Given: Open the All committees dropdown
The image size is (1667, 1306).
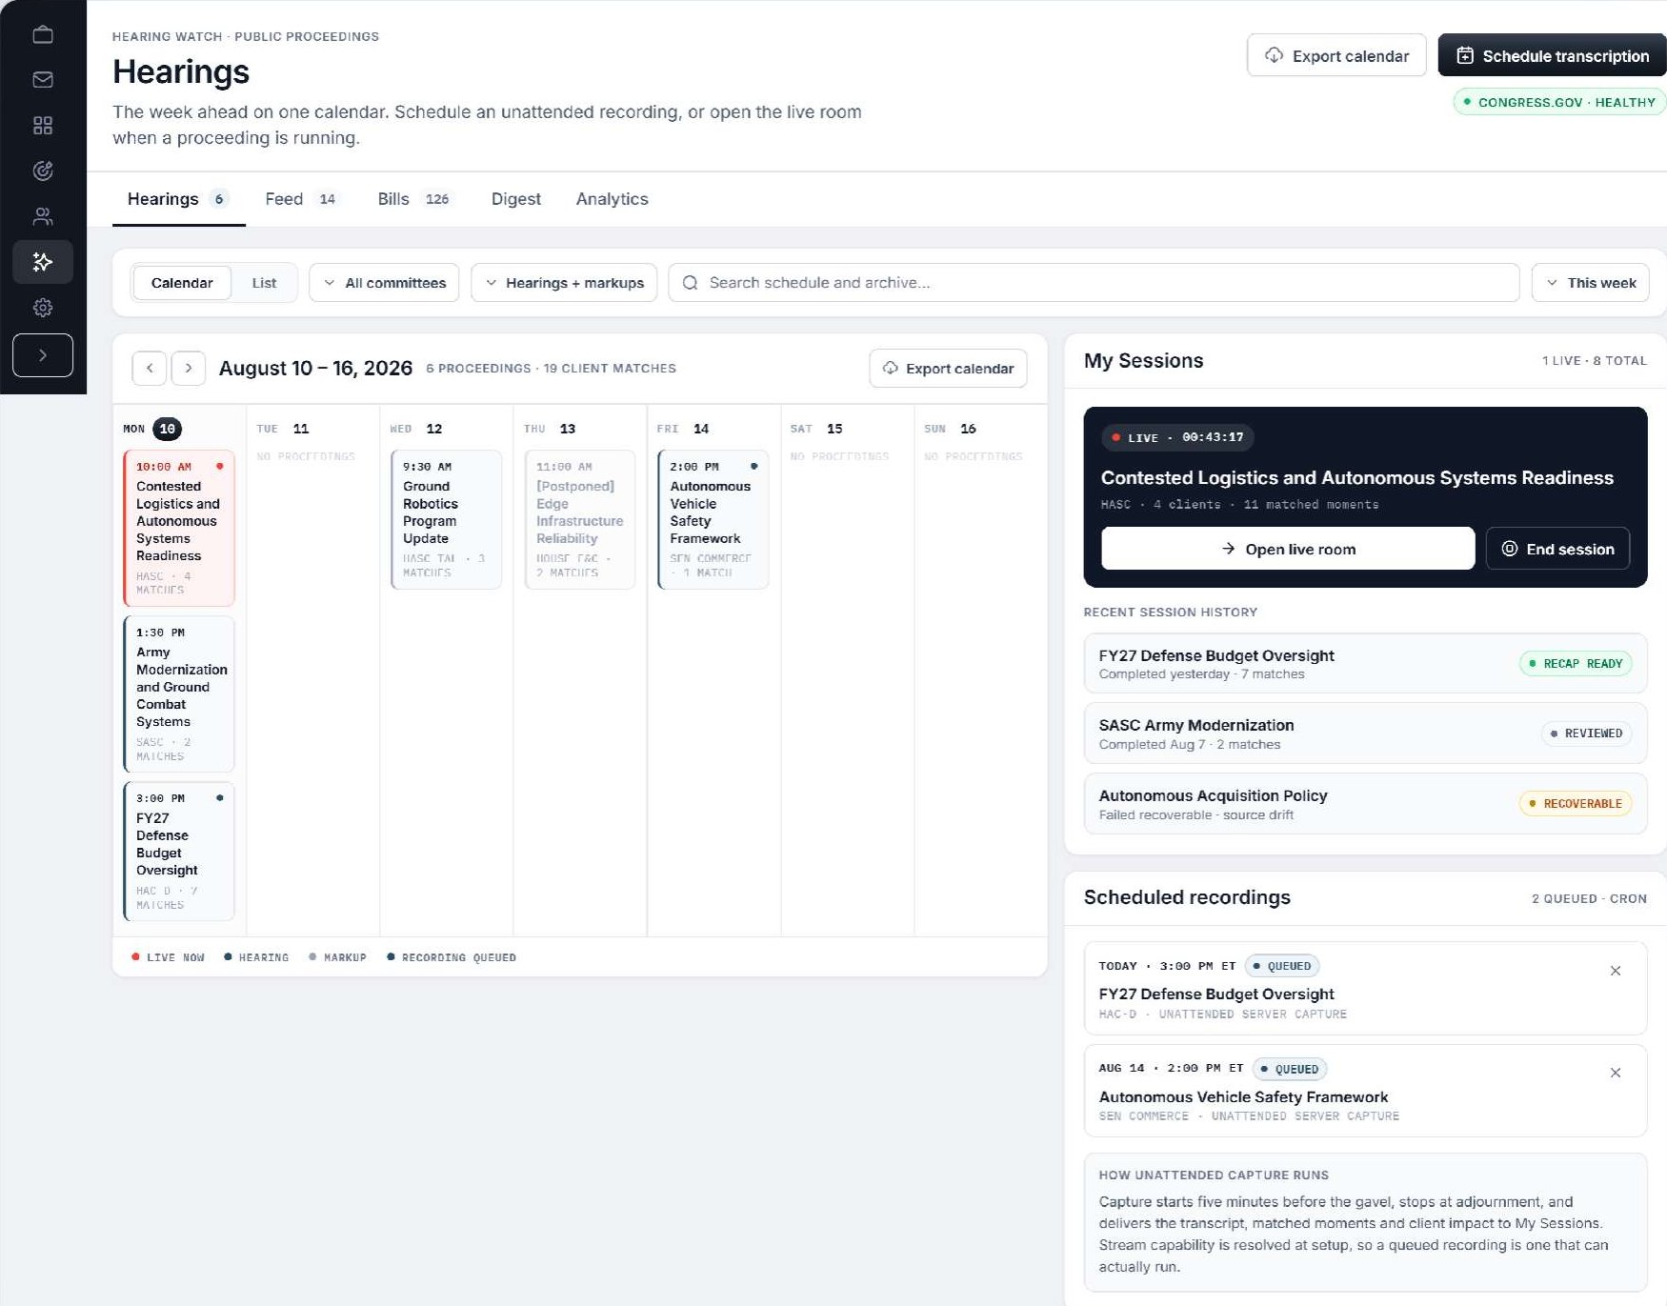Looking at the screenshot, I should tap(384, 283).
